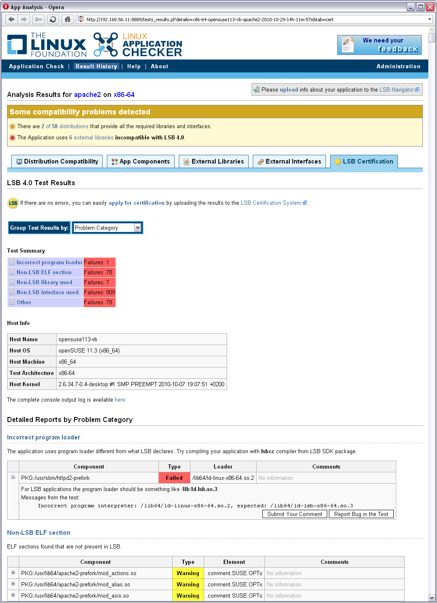Viewport: 437px width, 603px height.
Task: Switch to App Components tab
Action: tap(141, 161)
